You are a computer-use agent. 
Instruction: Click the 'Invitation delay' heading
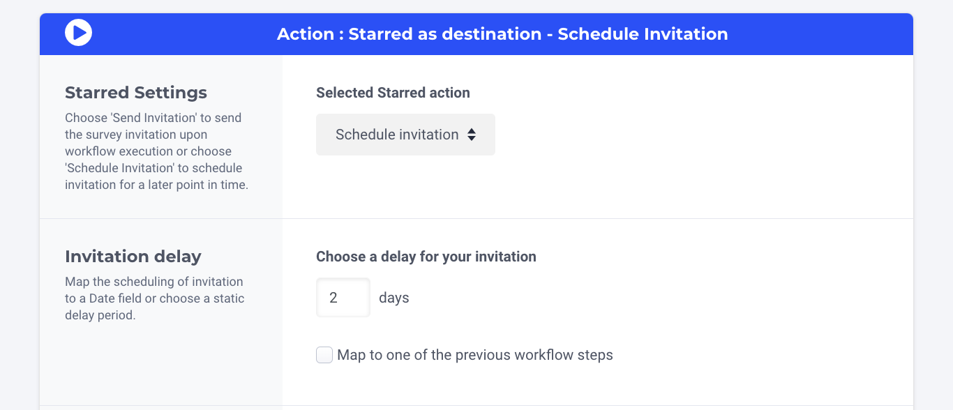[x=133, y=257]
